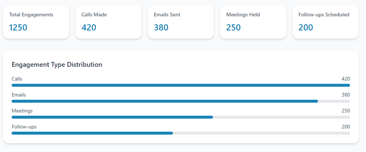
Task: Click the Engagement Type Distribution heading
Action: (x=57, y=65)
